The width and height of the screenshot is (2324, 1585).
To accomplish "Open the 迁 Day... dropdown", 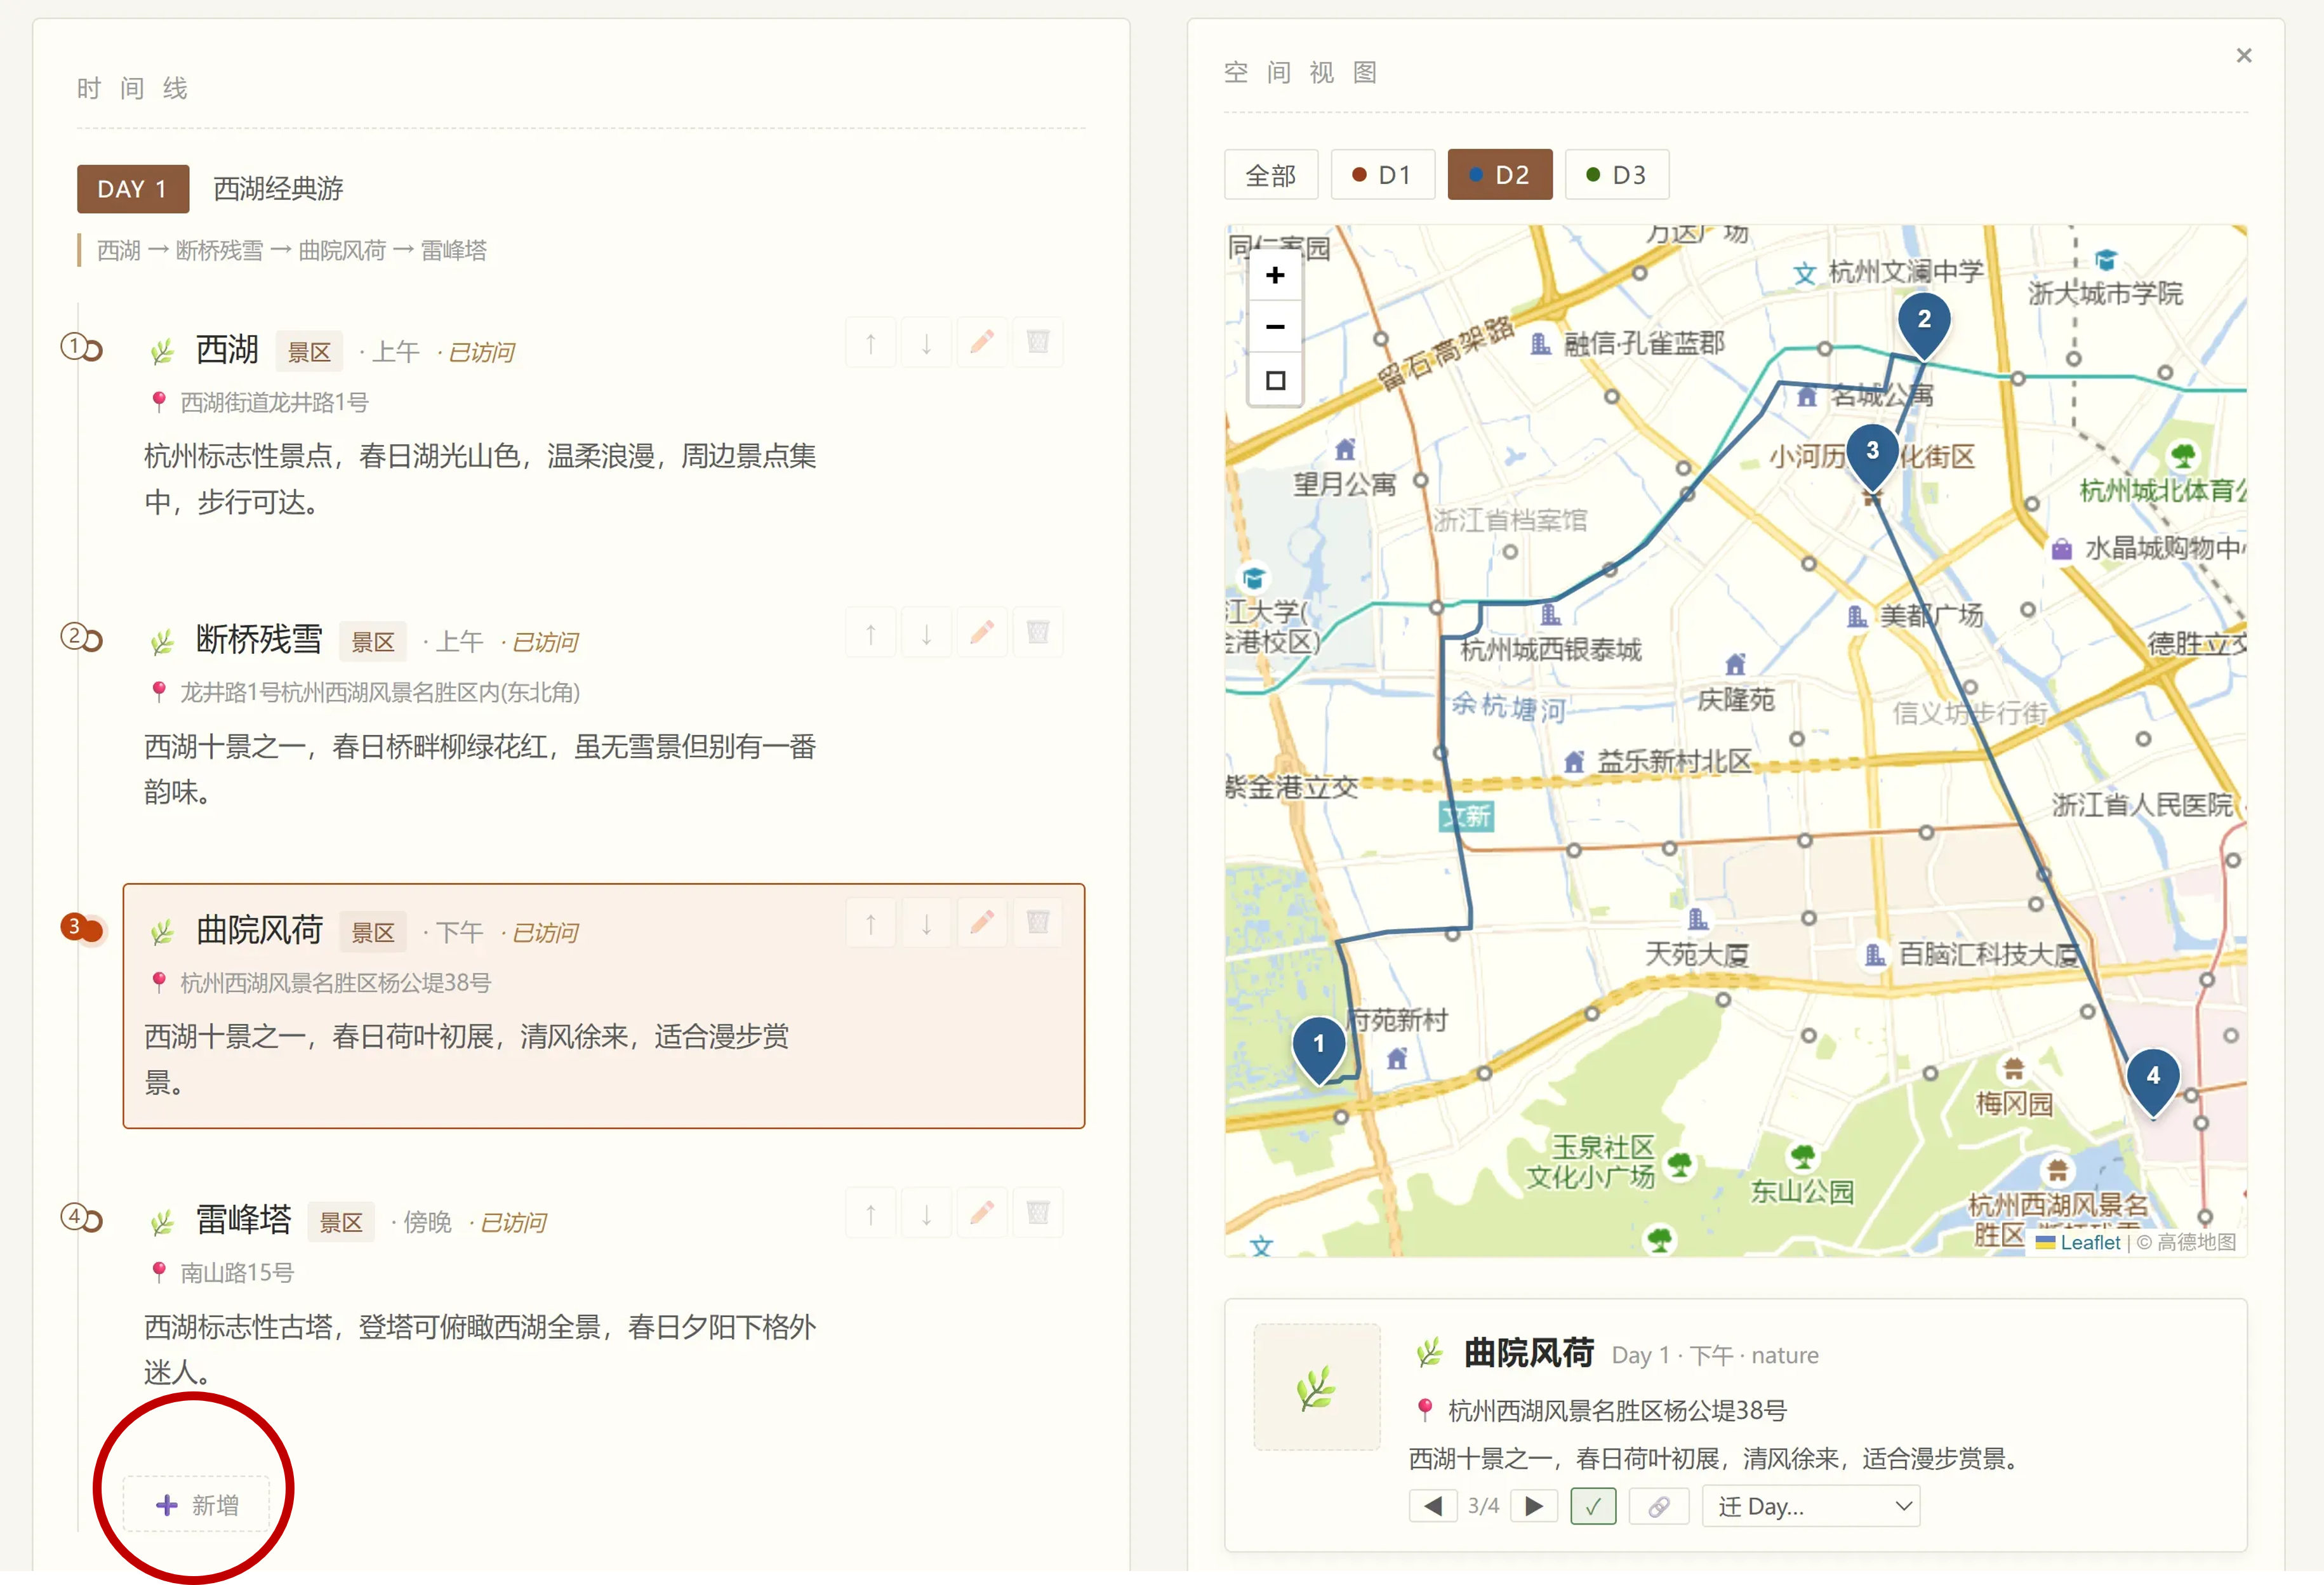I will tap(1811, 1506).
